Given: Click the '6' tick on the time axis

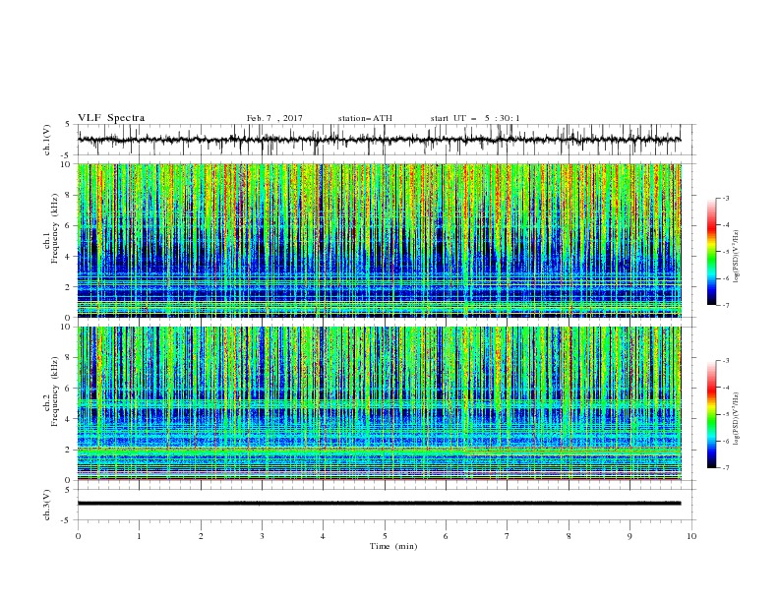Looking at the screenshot, I should coord(446,536).
